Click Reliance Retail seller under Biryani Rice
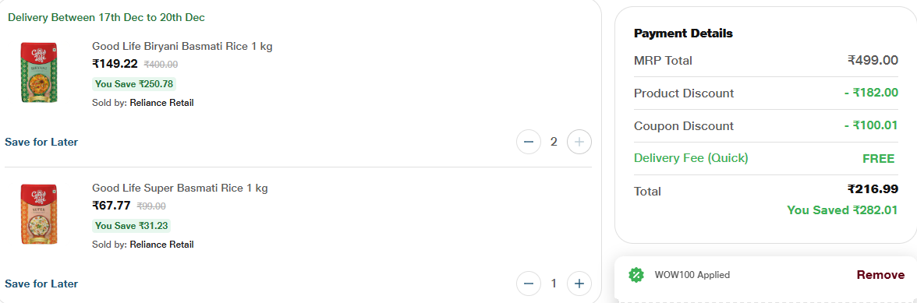This screenshot has height=303, width=917. point(162,103)
